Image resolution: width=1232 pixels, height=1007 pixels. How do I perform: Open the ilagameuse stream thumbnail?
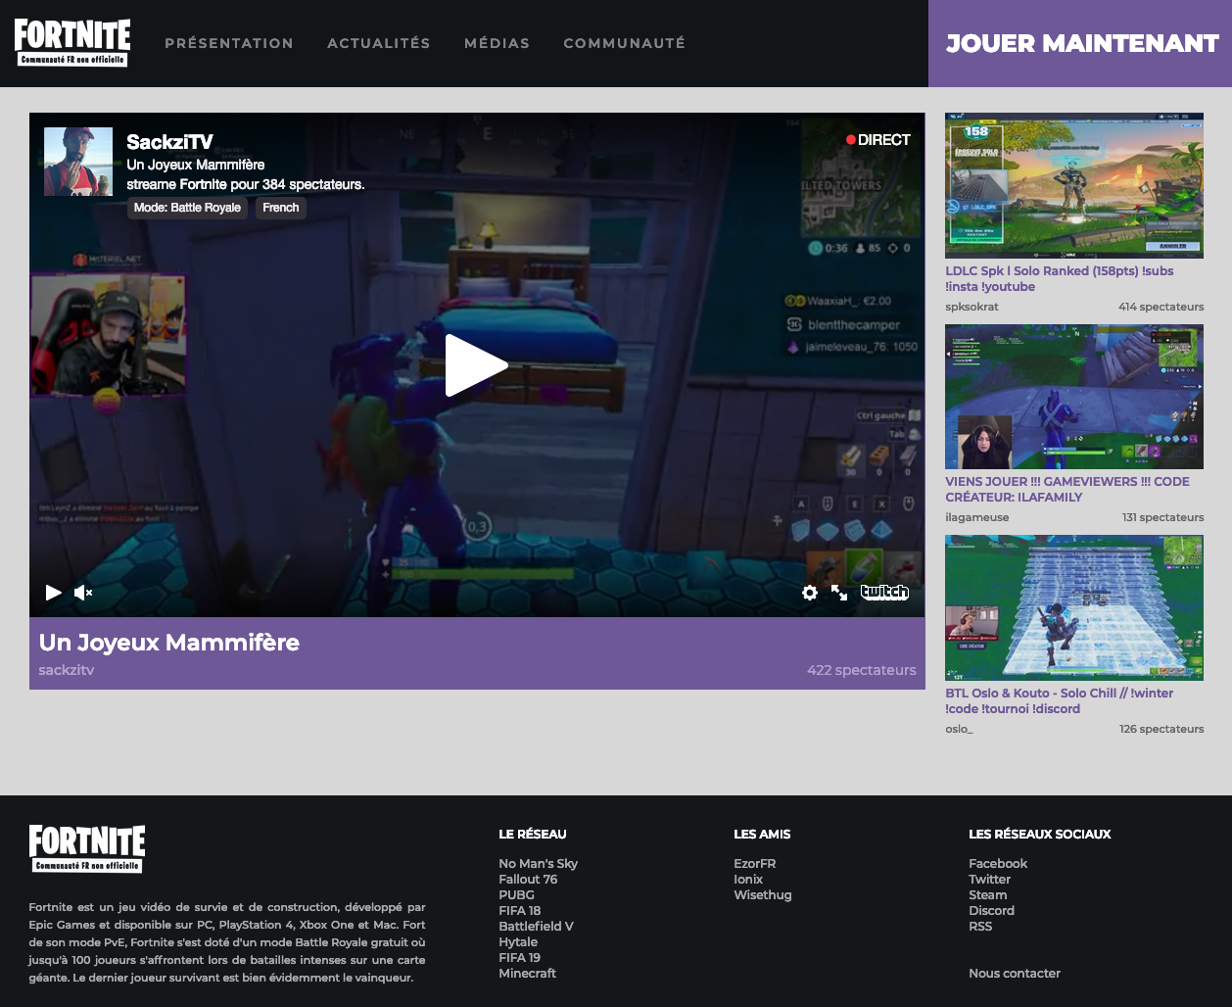(x=1074, y=397)
